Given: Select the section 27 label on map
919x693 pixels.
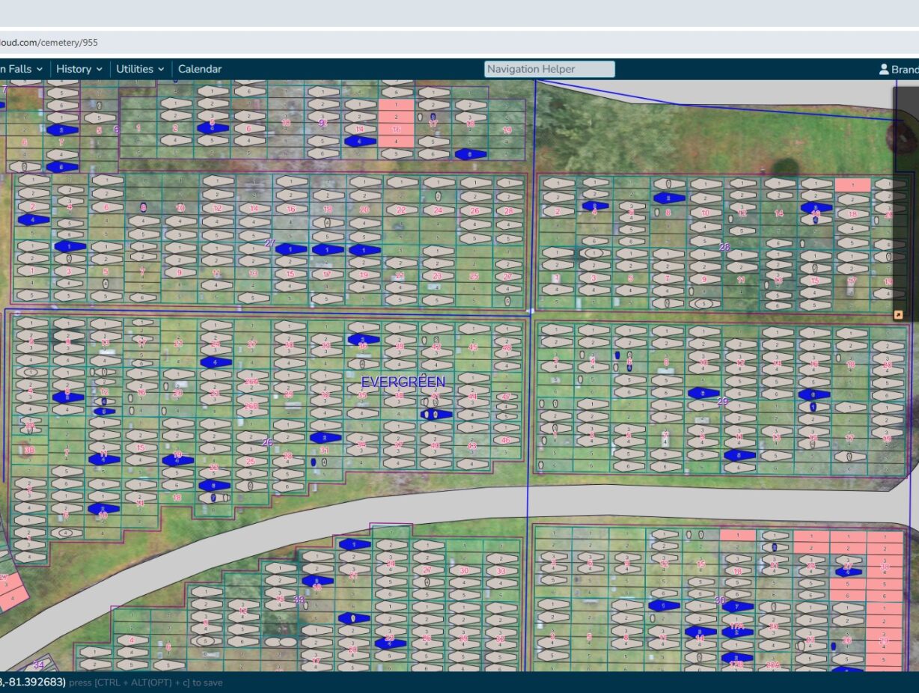Looking at the screenshot, I should pos(270,242).
